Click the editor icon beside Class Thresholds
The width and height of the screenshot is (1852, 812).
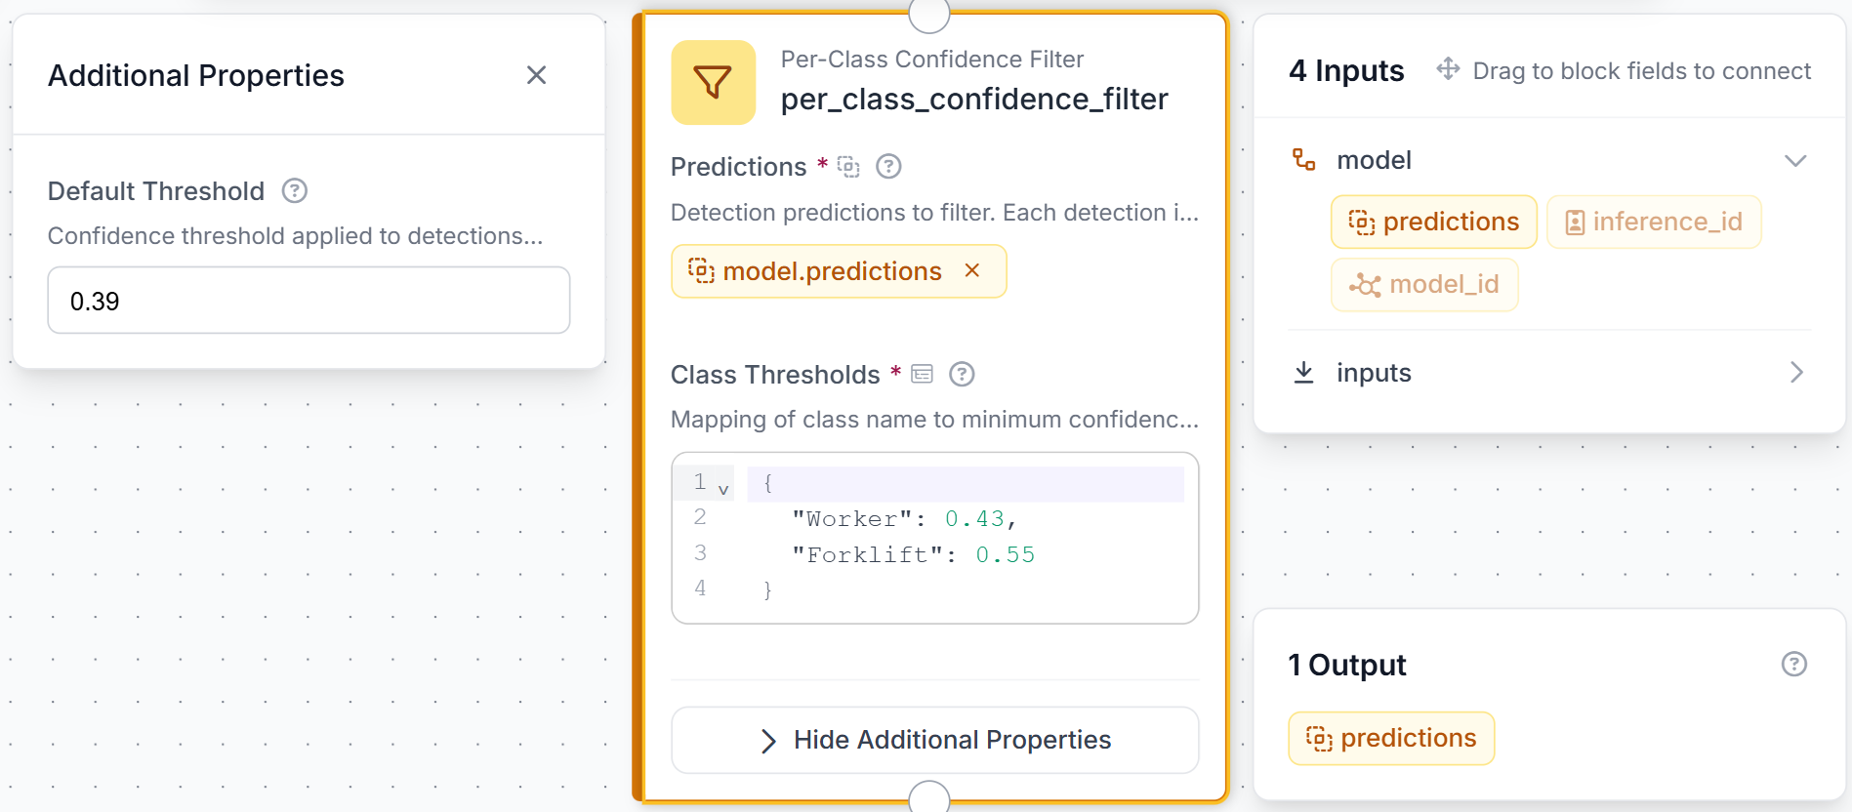point(922,374)
